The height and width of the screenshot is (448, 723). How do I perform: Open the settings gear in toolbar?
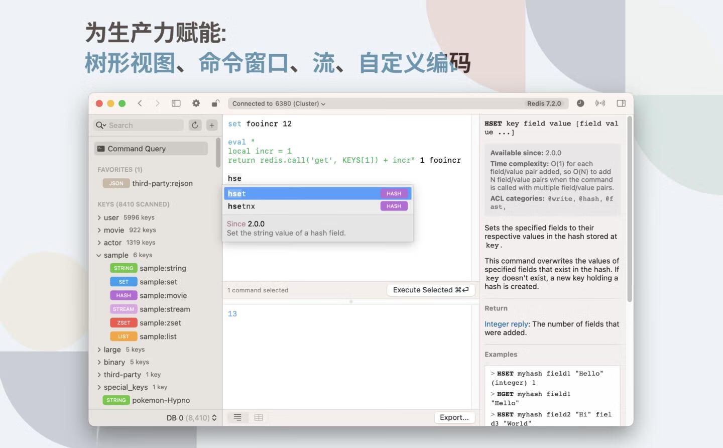click(x=196, y=103)
